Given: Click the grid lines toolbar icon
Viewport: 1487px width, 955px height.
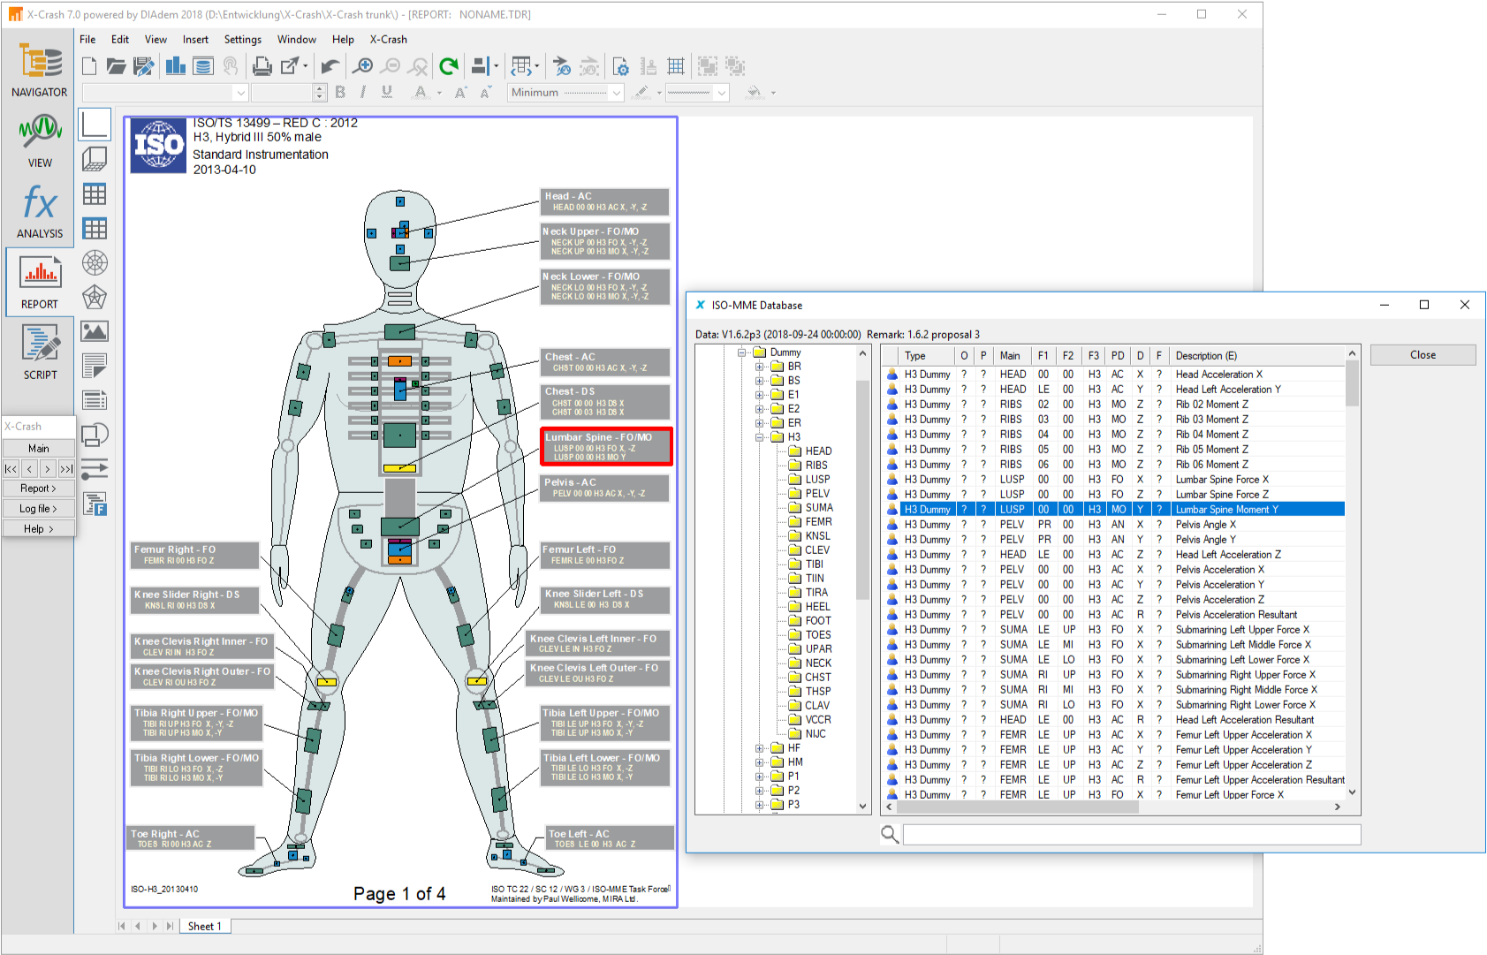Looking at the screenshot, I should [x=676, y=66].
